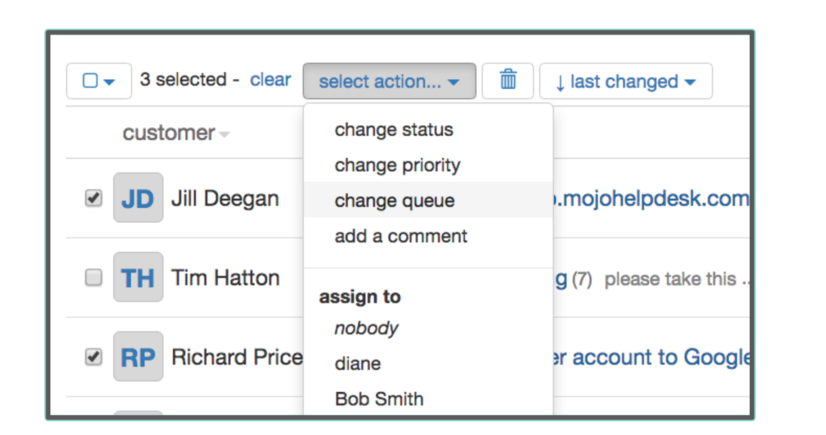
Task: Click the 'clear' selection link
Action: [270, 80]
